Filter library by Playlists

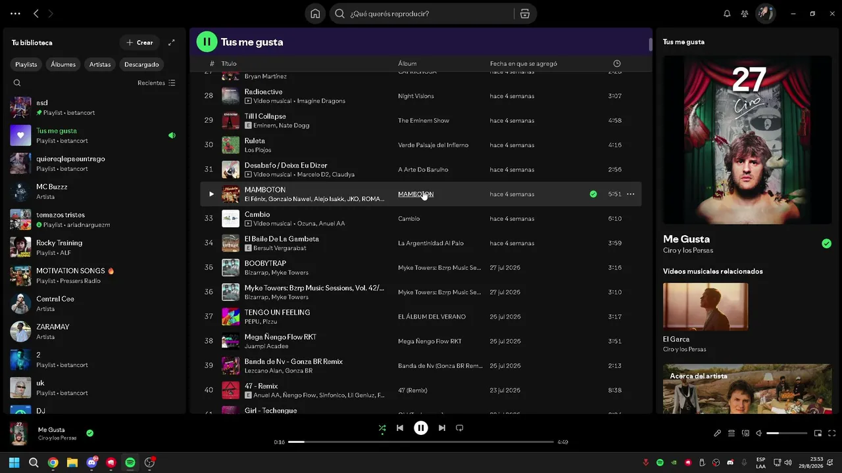click(x=26, y=64)
